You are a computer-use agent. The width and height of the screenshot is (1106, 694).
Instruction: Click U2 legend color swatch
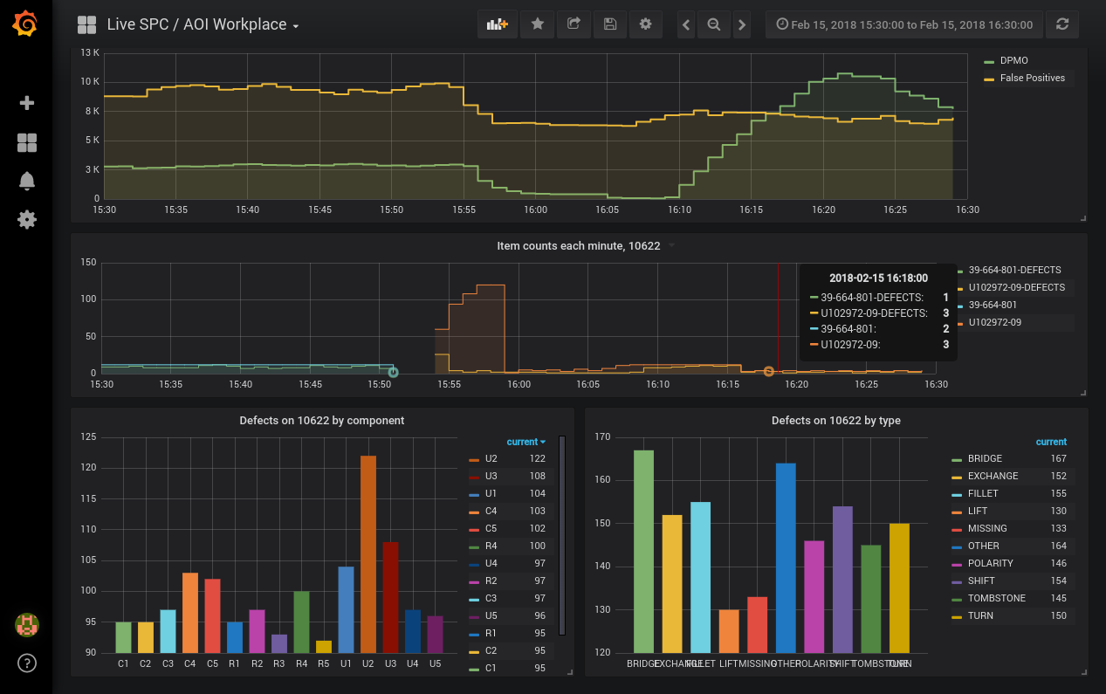click(474, 459)
